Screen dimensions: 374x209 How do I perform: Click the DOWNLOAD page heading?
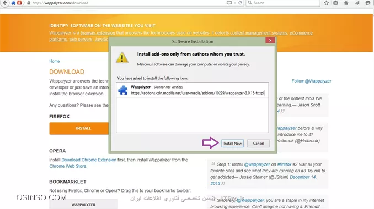pos(67,72)
